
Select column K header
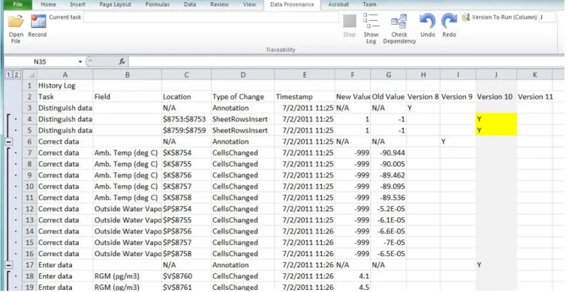click(534, 75)
